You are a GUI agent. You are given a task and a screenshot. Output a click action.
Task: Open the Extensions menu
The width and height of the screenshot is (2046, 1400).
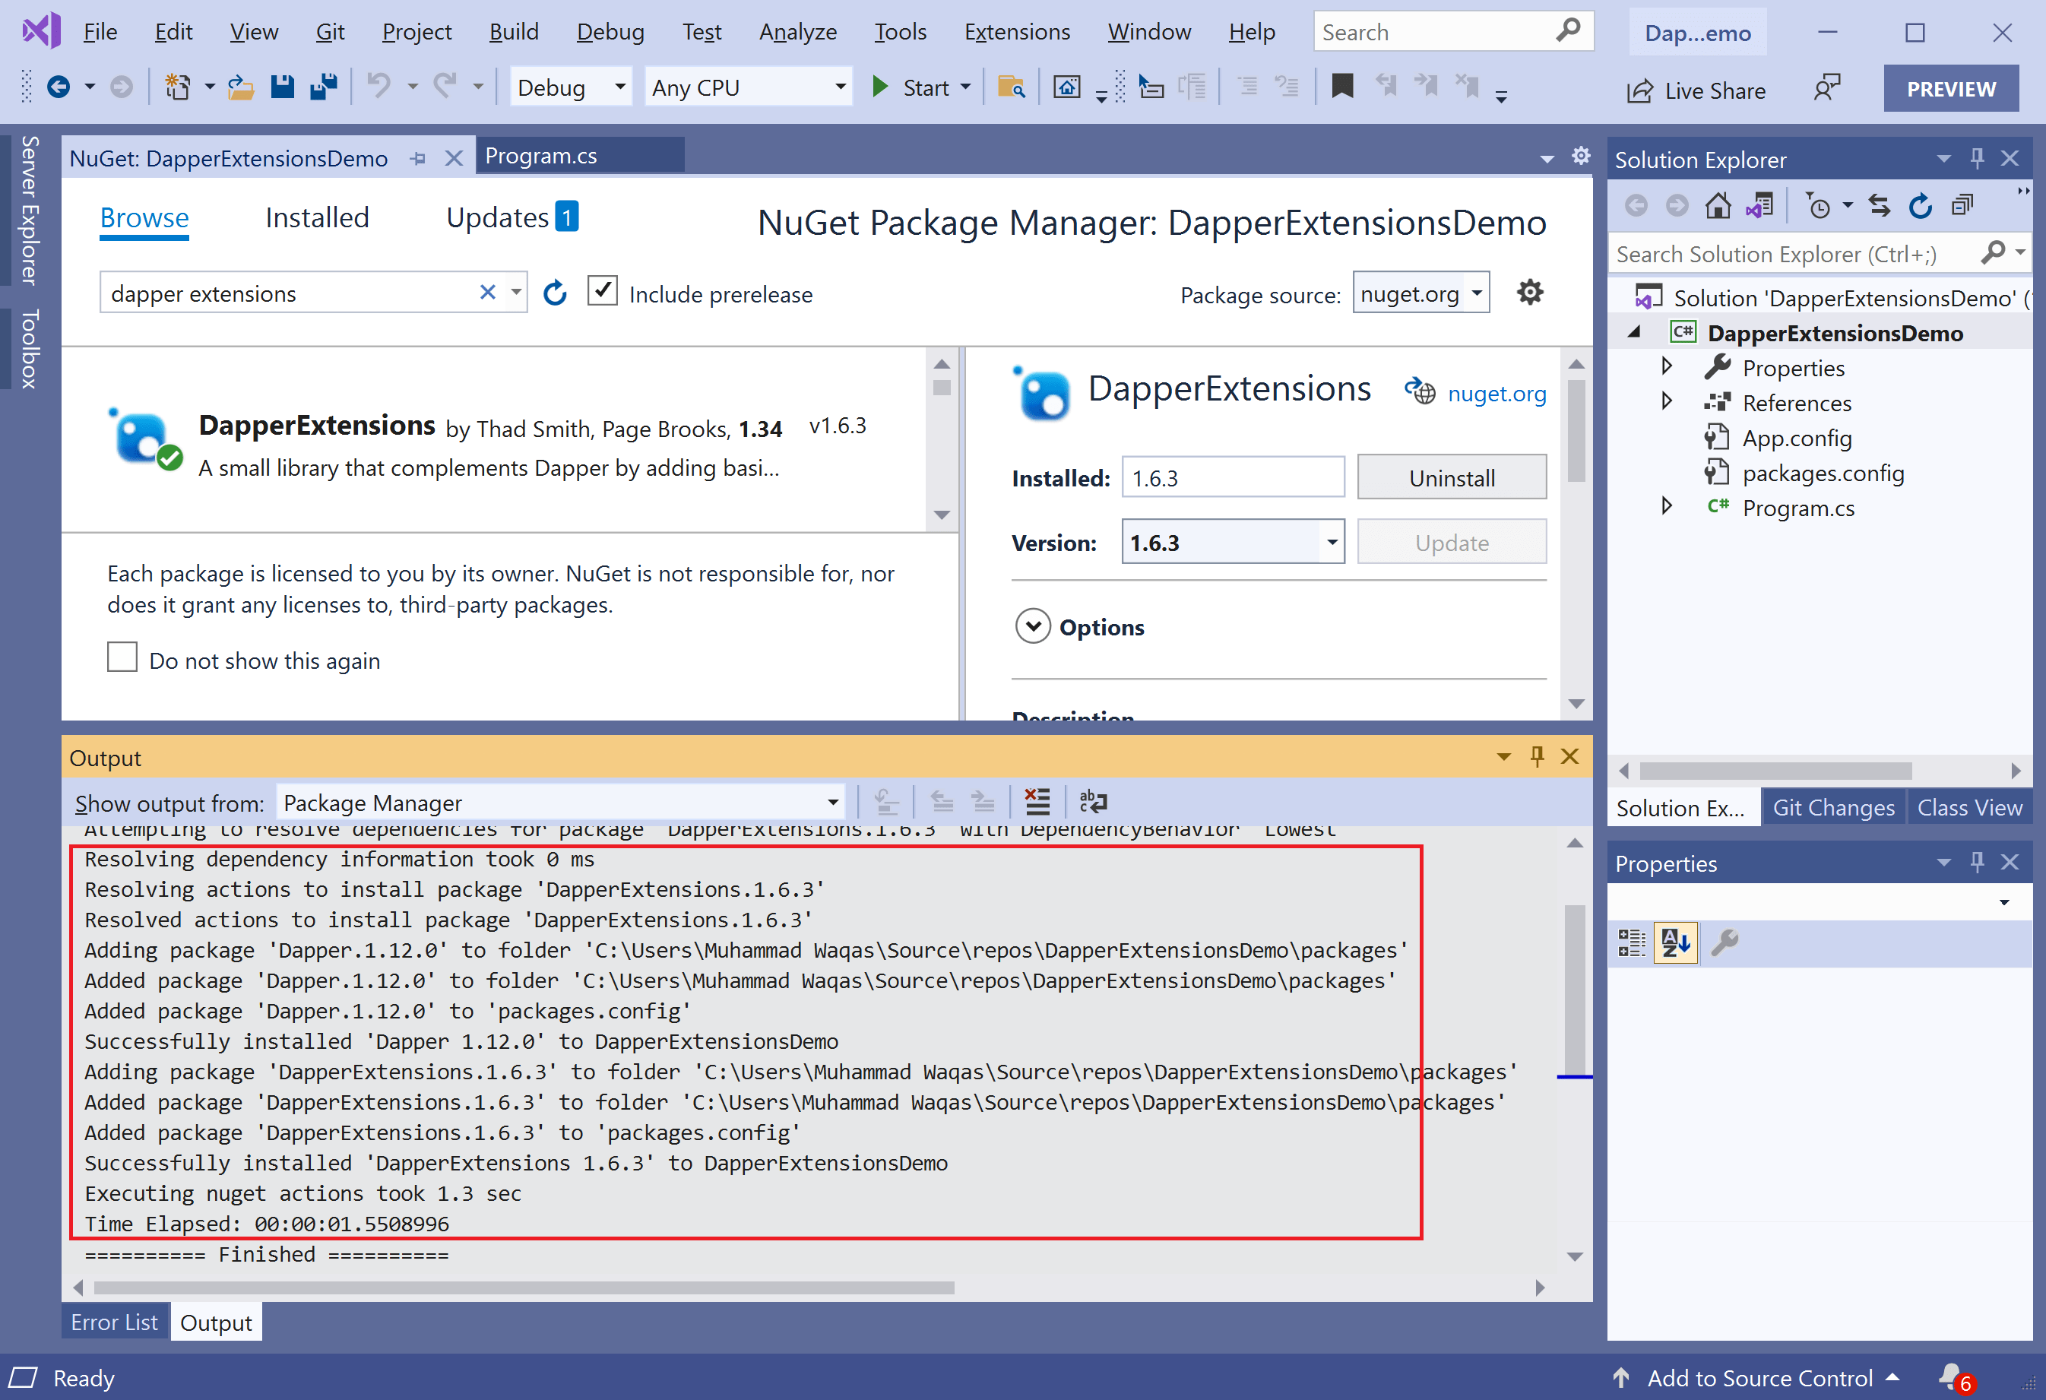[x=1017, y=31]
